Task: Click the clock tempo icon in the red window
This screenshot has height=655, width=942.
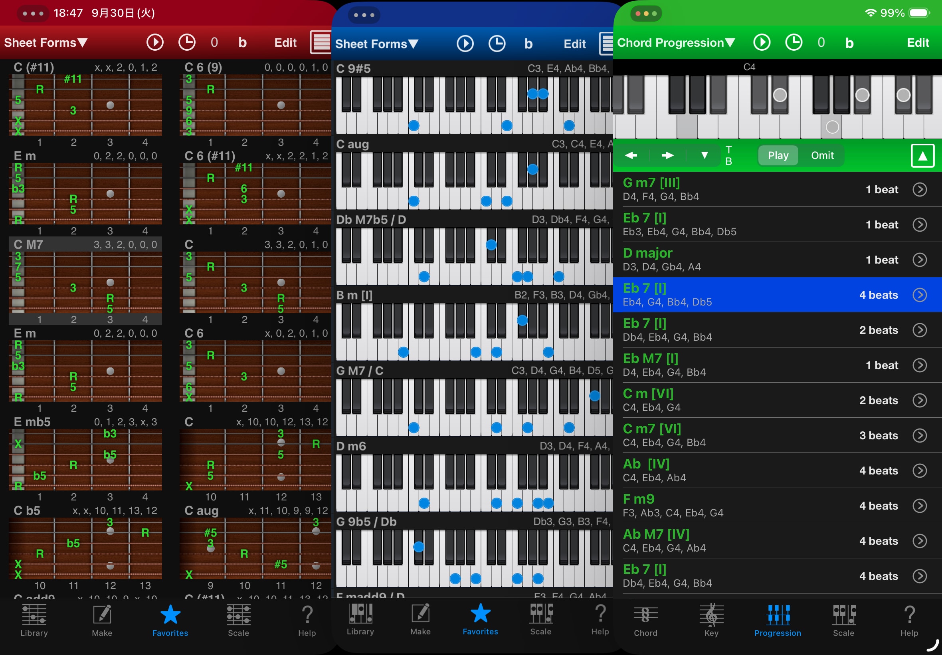Action: click(x=186, y=42)
